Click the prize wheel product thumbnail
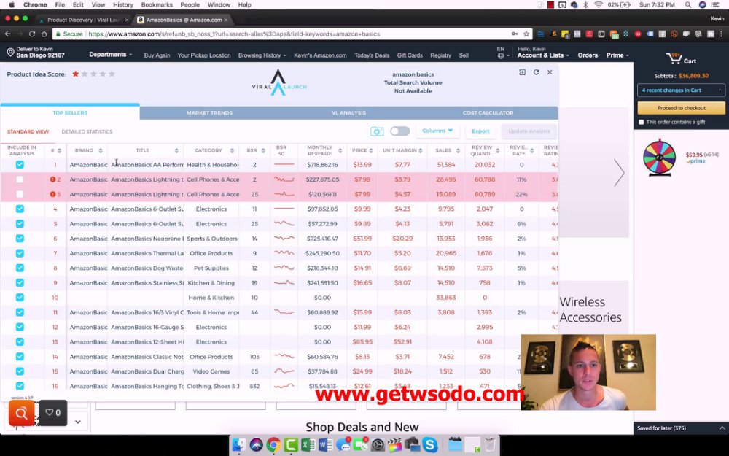This screenshot has height=456, width=729. point(659,158)
